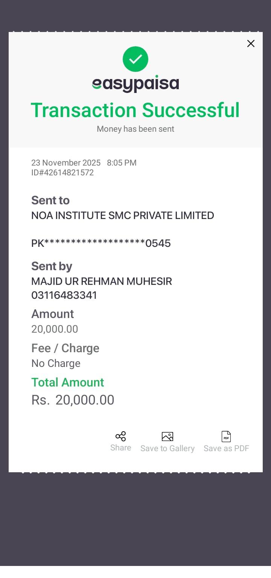Tap the Share icon

[x=120, y=437]
